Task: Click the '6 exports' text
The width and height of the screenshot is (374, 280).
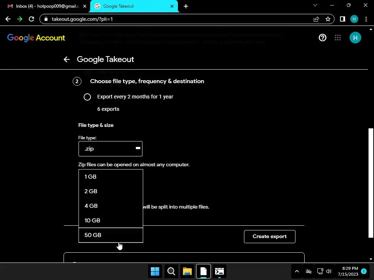Action: coord(108,109)
